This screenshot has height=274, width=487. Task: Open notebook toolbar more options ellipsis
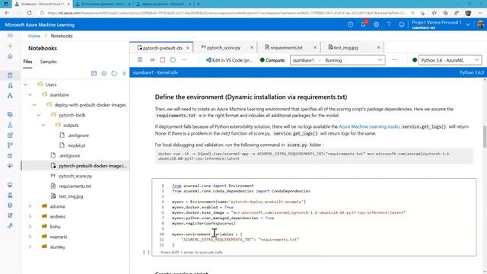(184, 59)
